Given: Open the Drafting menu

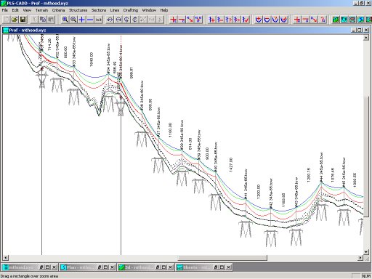Looking at the screenshot, I should 131,10.
